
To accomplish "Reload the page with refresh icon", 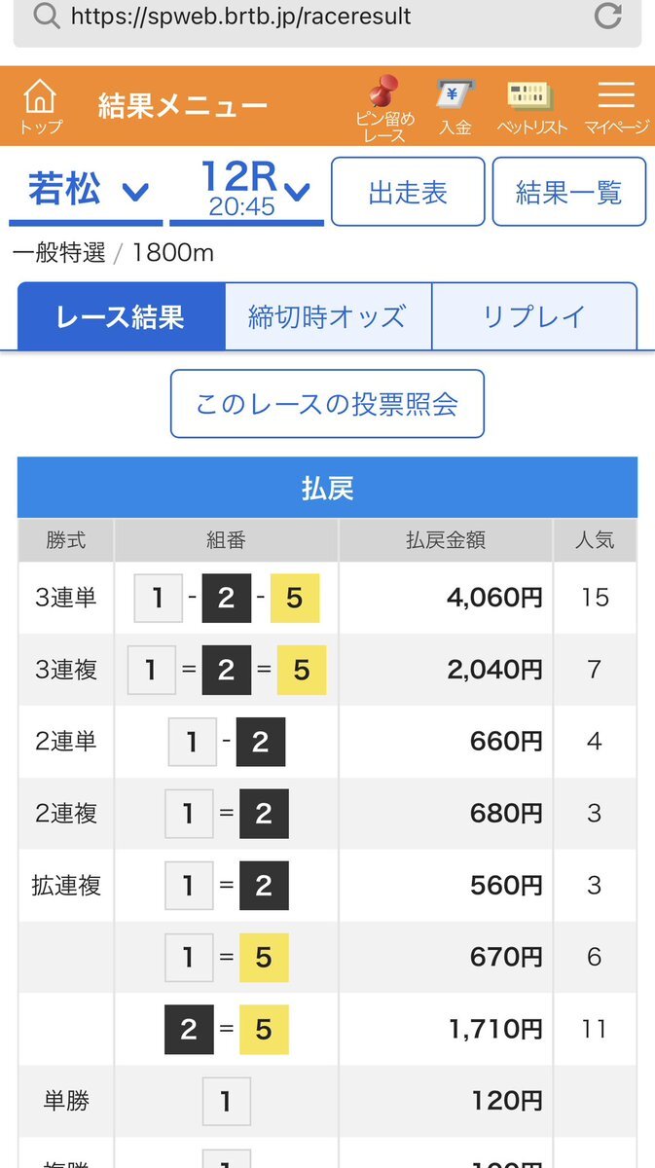I will (x=608, y=17).
